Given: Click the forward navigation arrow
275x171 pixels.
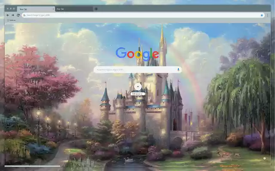Looking at the screenshot, I should pyautogui.click(x=13, y=15).
